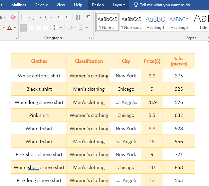Open the font color dropdown arrow
209x186 pixels.
[x=15, y=28]
